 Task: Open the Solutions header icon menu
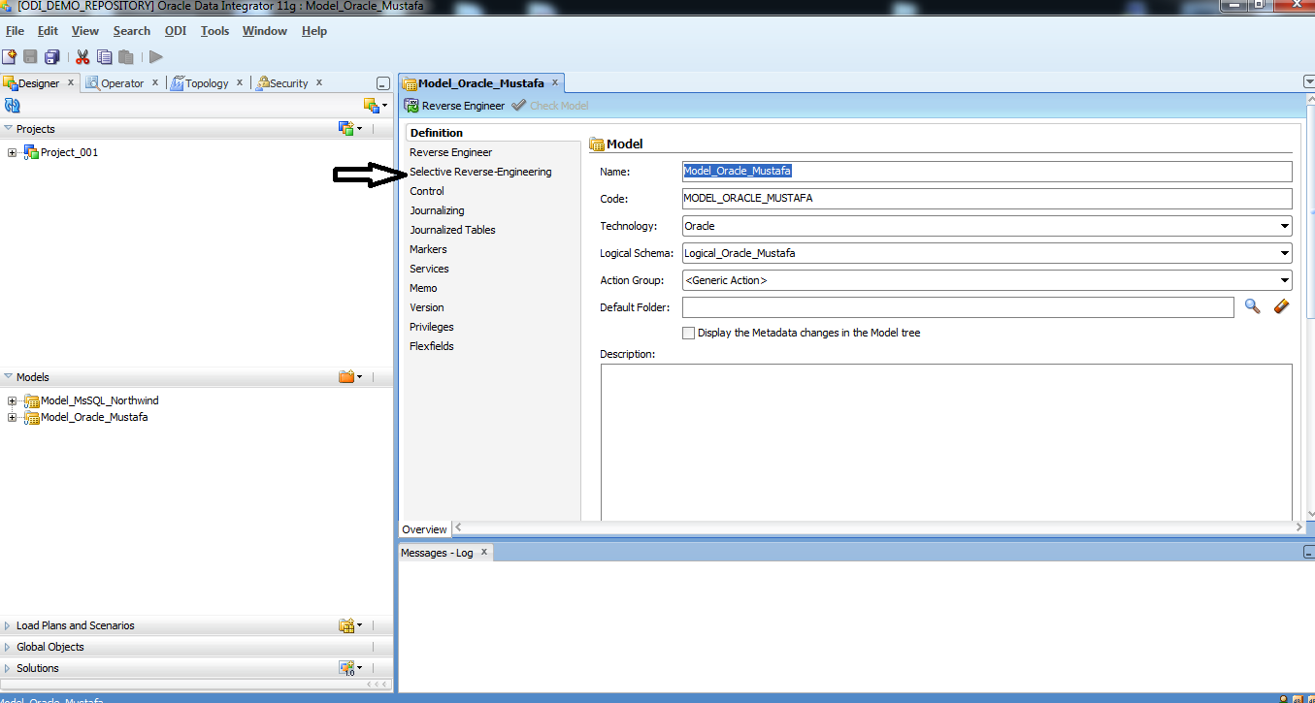point(349,668)
